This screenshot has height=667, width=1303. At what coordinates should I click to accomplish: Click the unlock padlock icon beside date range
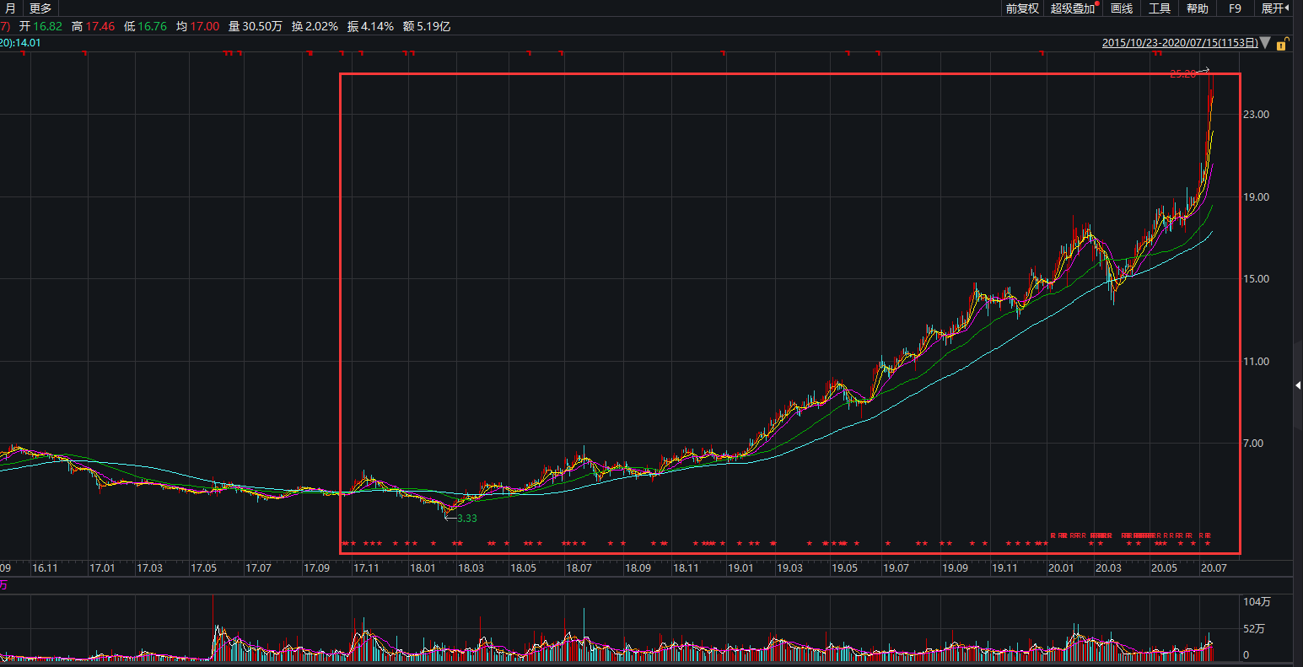pos(1281,44)
